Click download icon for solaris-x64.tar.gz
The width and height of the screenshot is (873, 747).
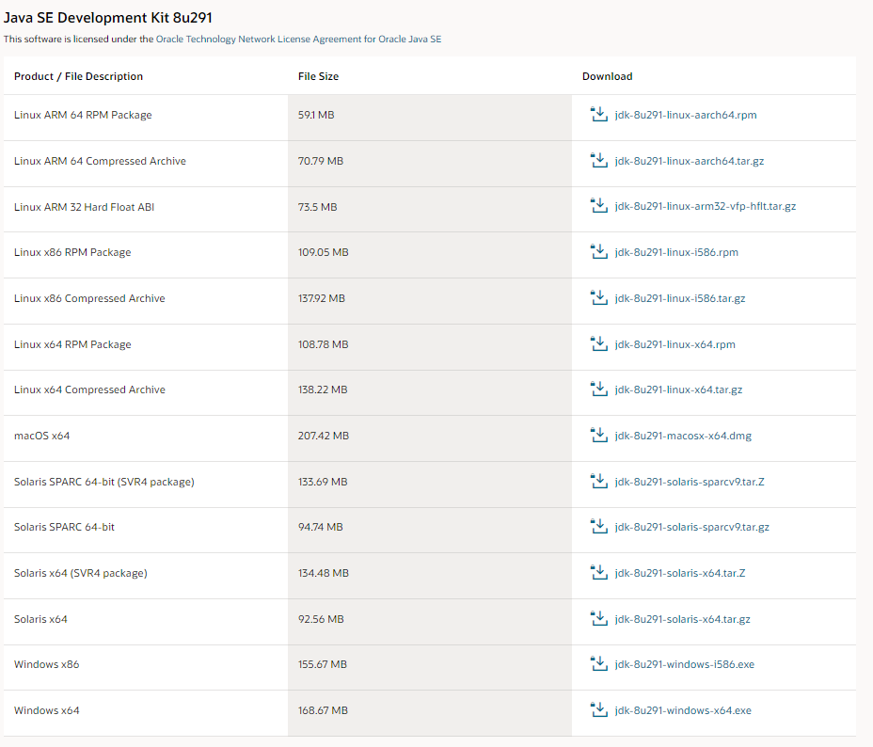click(599, 619)
